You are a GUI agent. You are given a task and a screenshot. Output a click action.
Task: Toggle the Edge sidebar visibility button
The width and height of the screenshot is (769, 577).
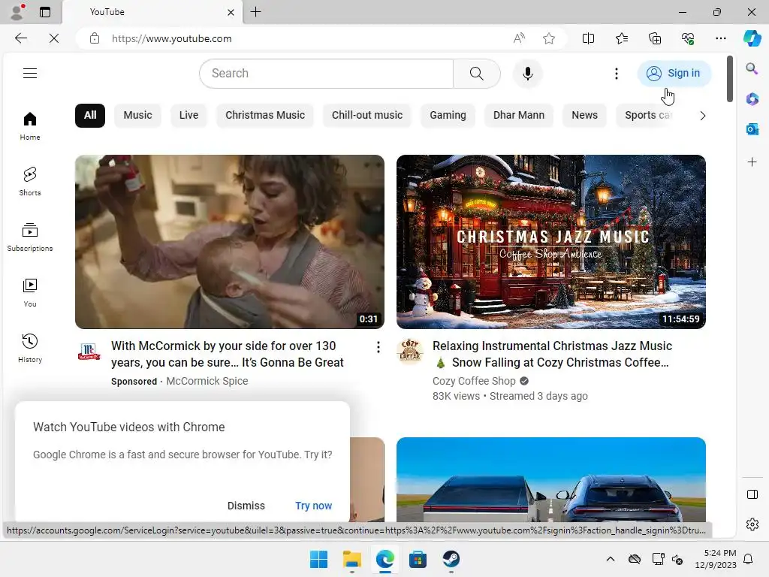pos(752,494)
